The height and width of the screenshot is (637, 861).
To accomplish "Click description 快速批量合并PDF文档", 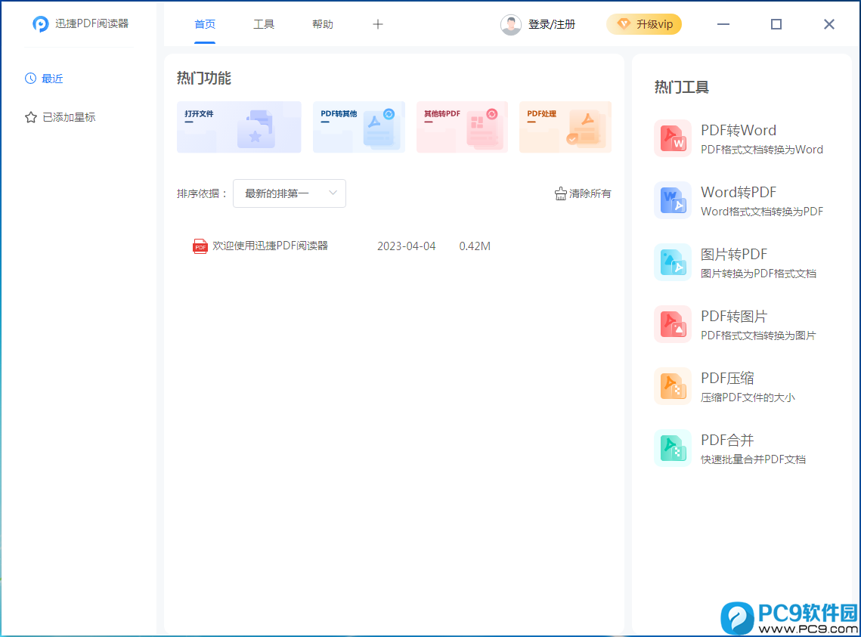I will click(x=754, y=459).
